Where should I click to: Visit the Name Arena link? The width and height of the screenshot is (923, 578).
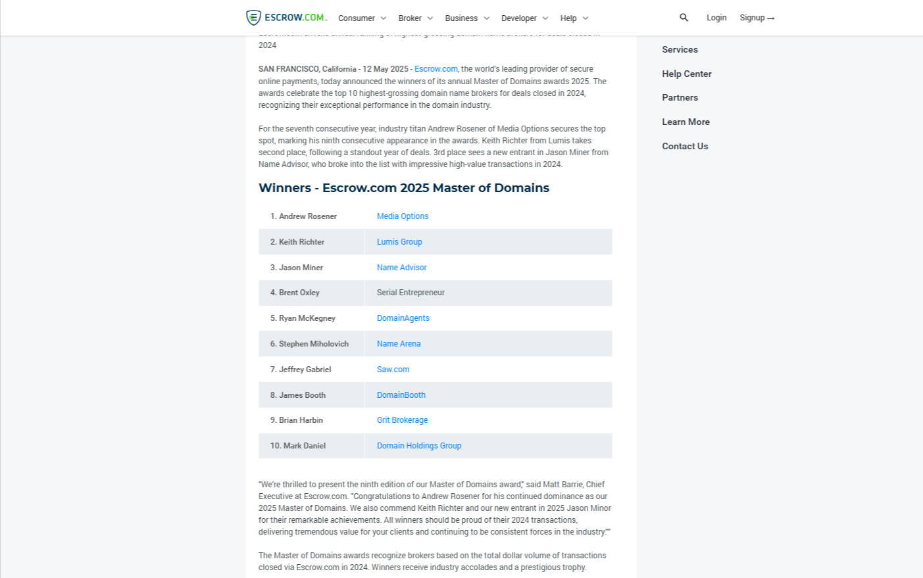click(x=399, y=344)
